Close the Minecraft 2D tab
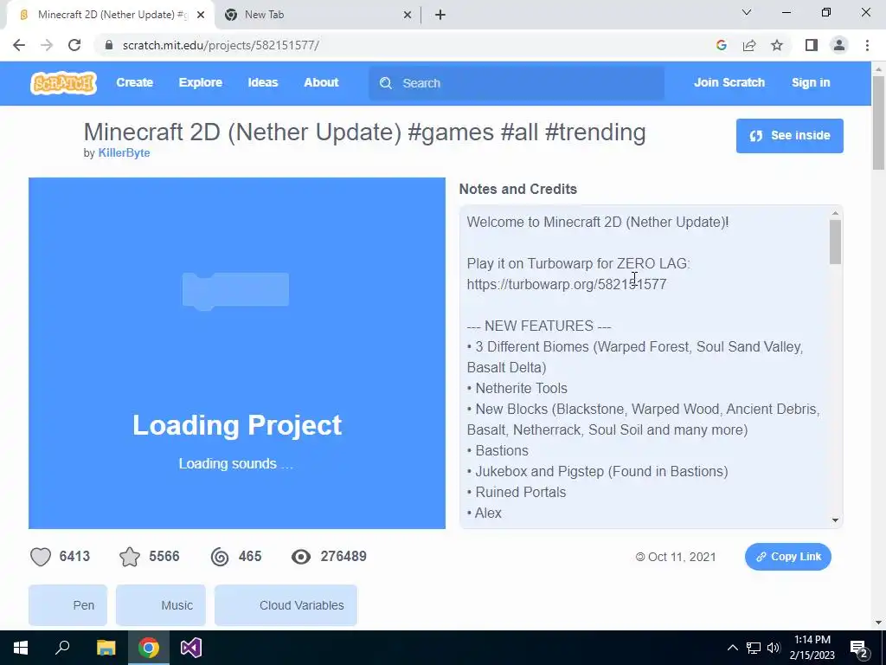The image size is (886, 665). (x=201, y=16)
